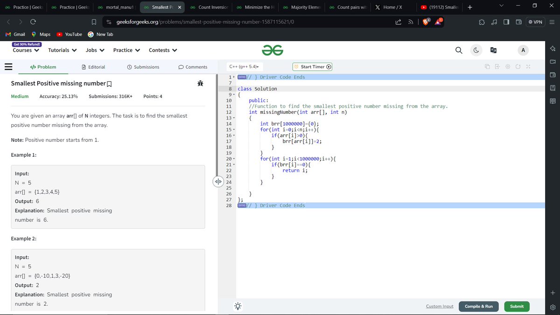The image size is (560, 315).
Task: Expand the Tutorials dropdown
Action: point(63,50)
